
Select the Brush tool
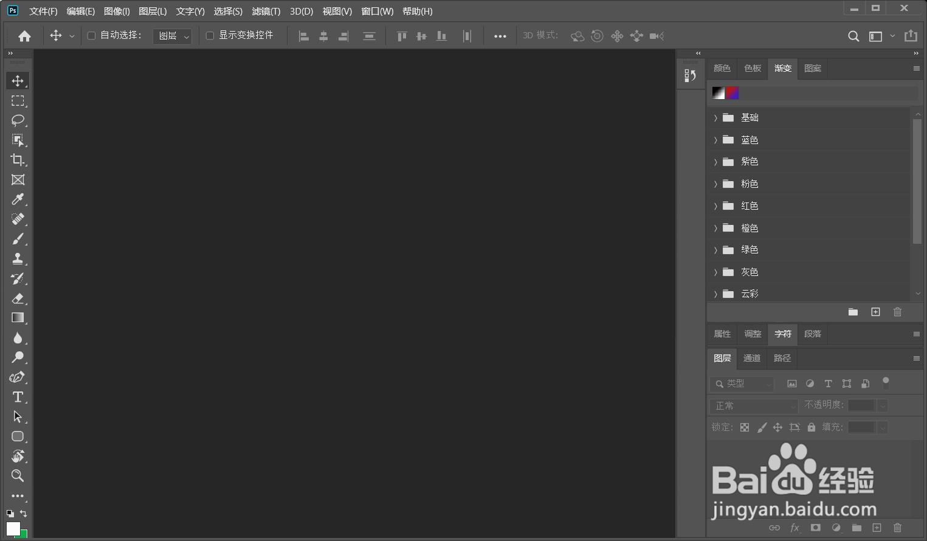(18, 239)
